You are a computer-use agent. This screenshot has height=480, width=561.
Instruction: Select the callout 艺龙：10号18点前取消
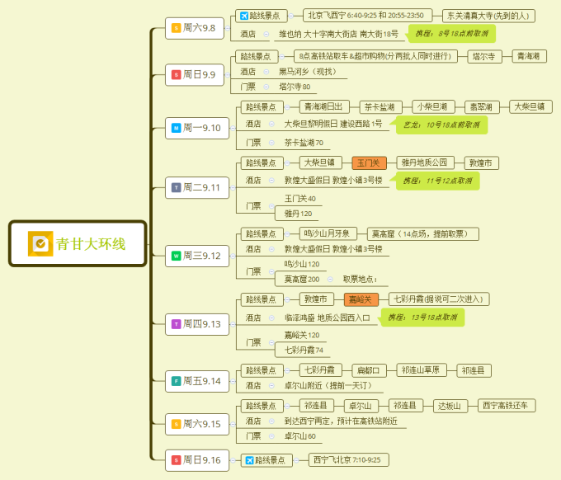[441, 125]
